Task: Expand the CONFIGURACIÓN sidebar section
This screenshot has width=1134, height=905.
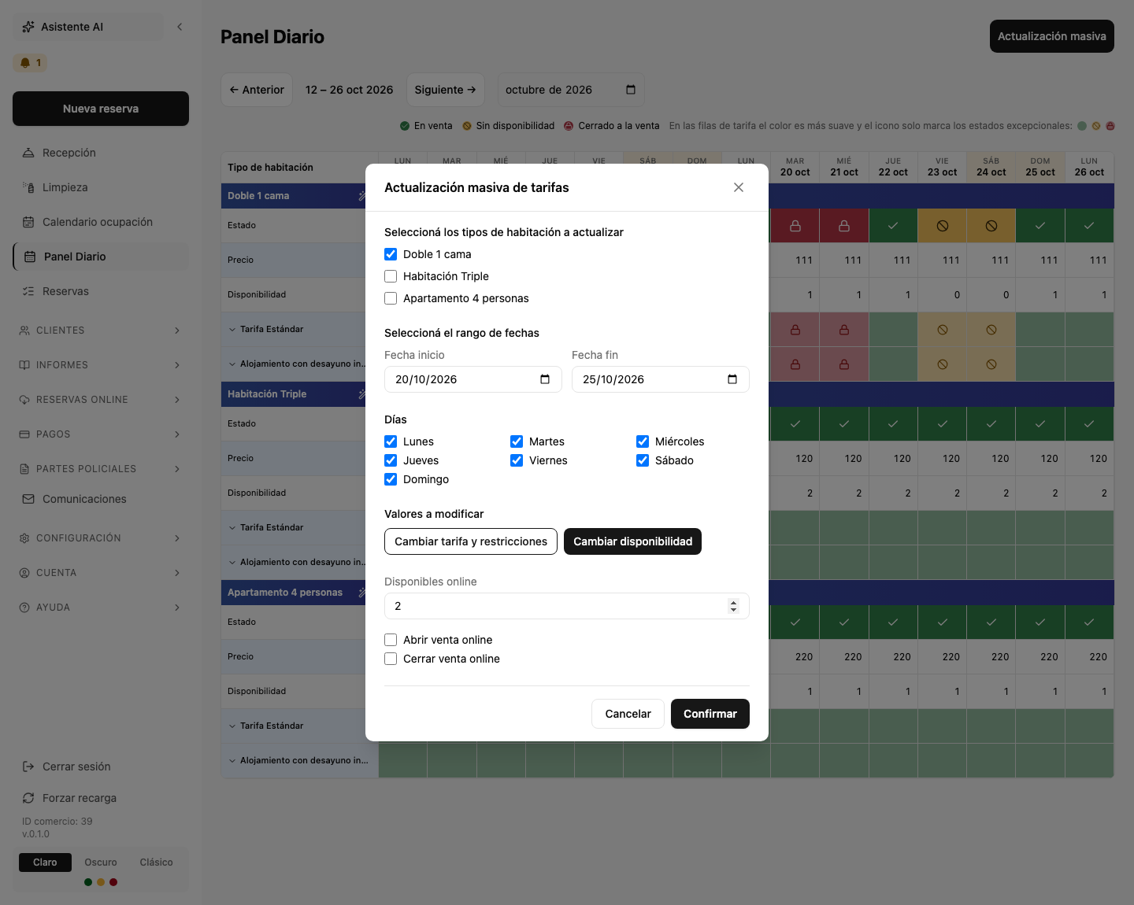Action: point(101,538)
